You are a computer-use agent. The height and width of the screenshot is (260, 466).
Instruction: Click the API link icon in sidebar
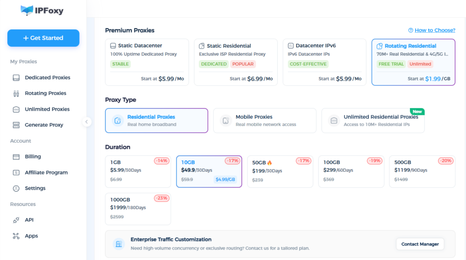(x=16, y=220)
